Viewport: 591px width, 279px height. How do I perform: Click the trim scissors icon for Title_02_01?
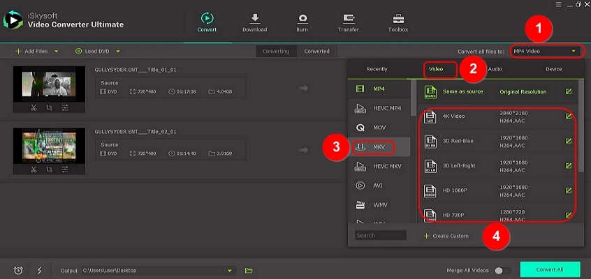tap(34, 169)
